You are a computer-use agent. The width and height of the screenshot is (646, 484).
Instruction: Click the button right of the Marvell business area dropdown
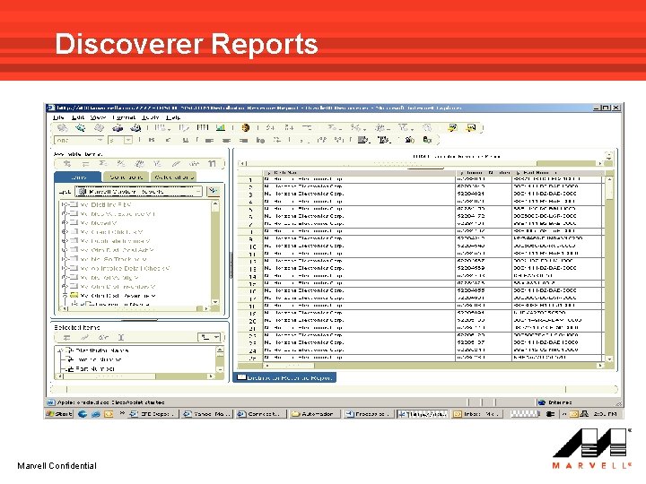pyautogui.click(x=213, y=191)
